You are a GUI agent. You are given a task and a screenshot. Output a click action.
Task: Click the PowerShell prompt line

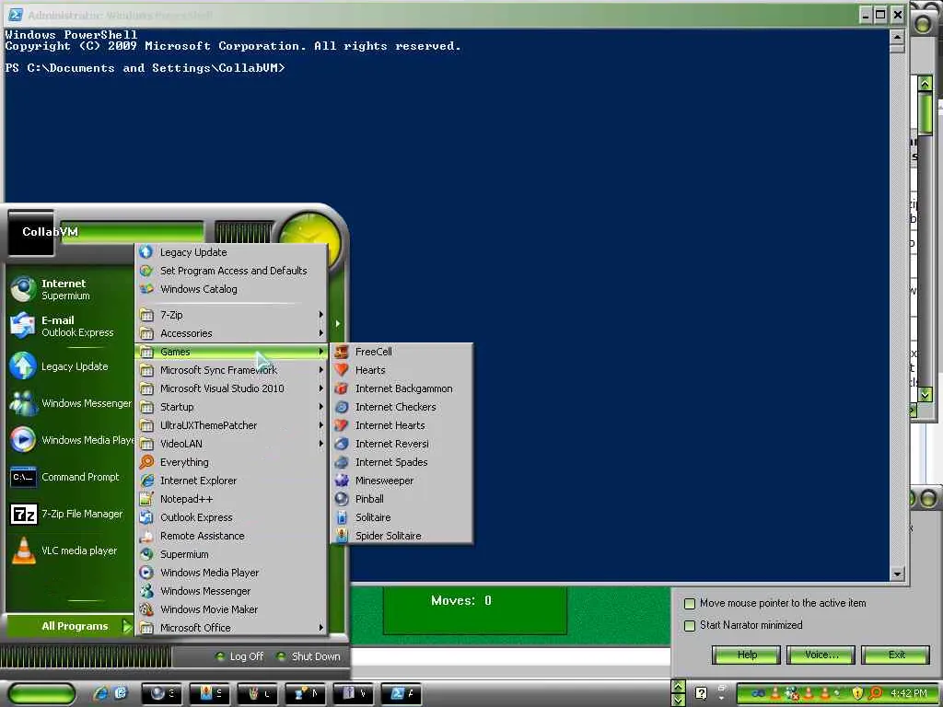point(145,68)
